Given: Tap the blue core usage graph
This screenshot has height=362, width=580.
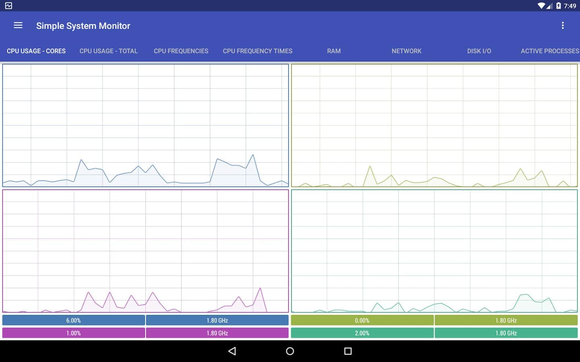Looking at the screenshot, I should click(145, 125).
